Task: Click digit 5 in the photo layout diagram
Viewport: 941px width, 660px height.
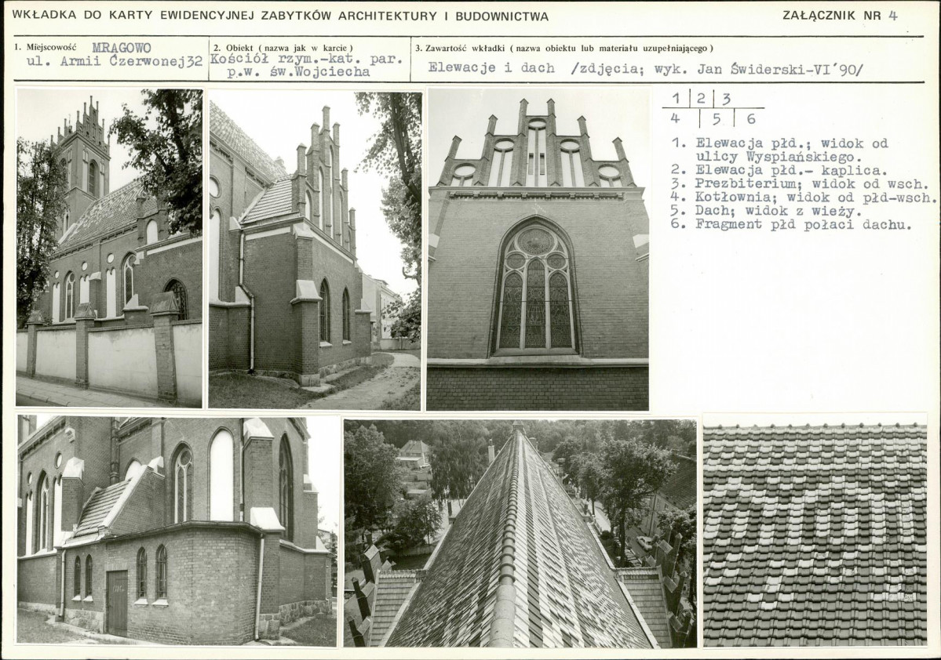Action: [x=717, y=118]
